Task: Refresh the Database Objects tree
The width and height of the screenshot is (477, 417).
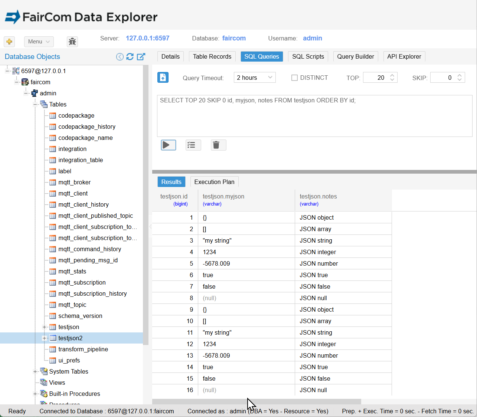Action: (x=130, y=56)
